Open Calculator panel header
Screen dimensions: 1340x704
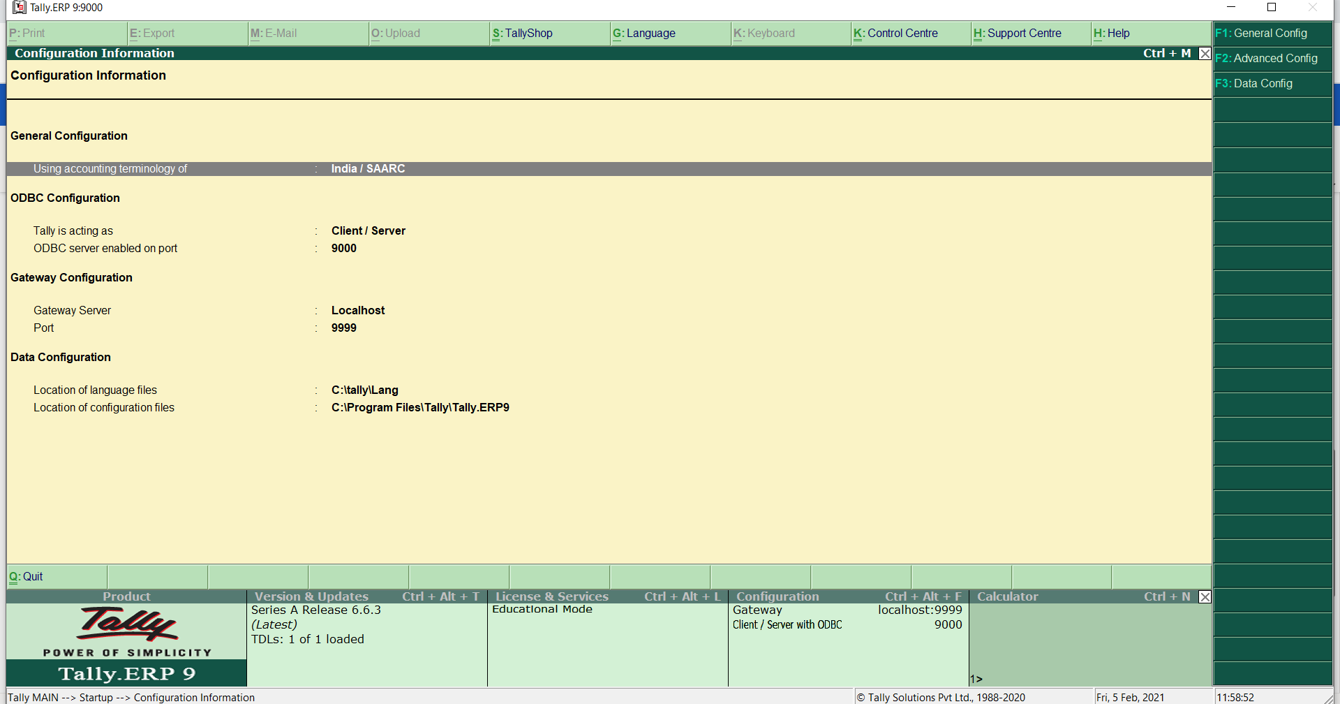coord(1083,596)
